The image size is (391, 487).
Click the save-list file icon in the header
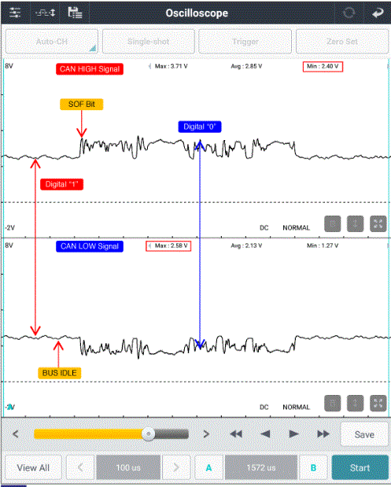(x=75, y=13)
